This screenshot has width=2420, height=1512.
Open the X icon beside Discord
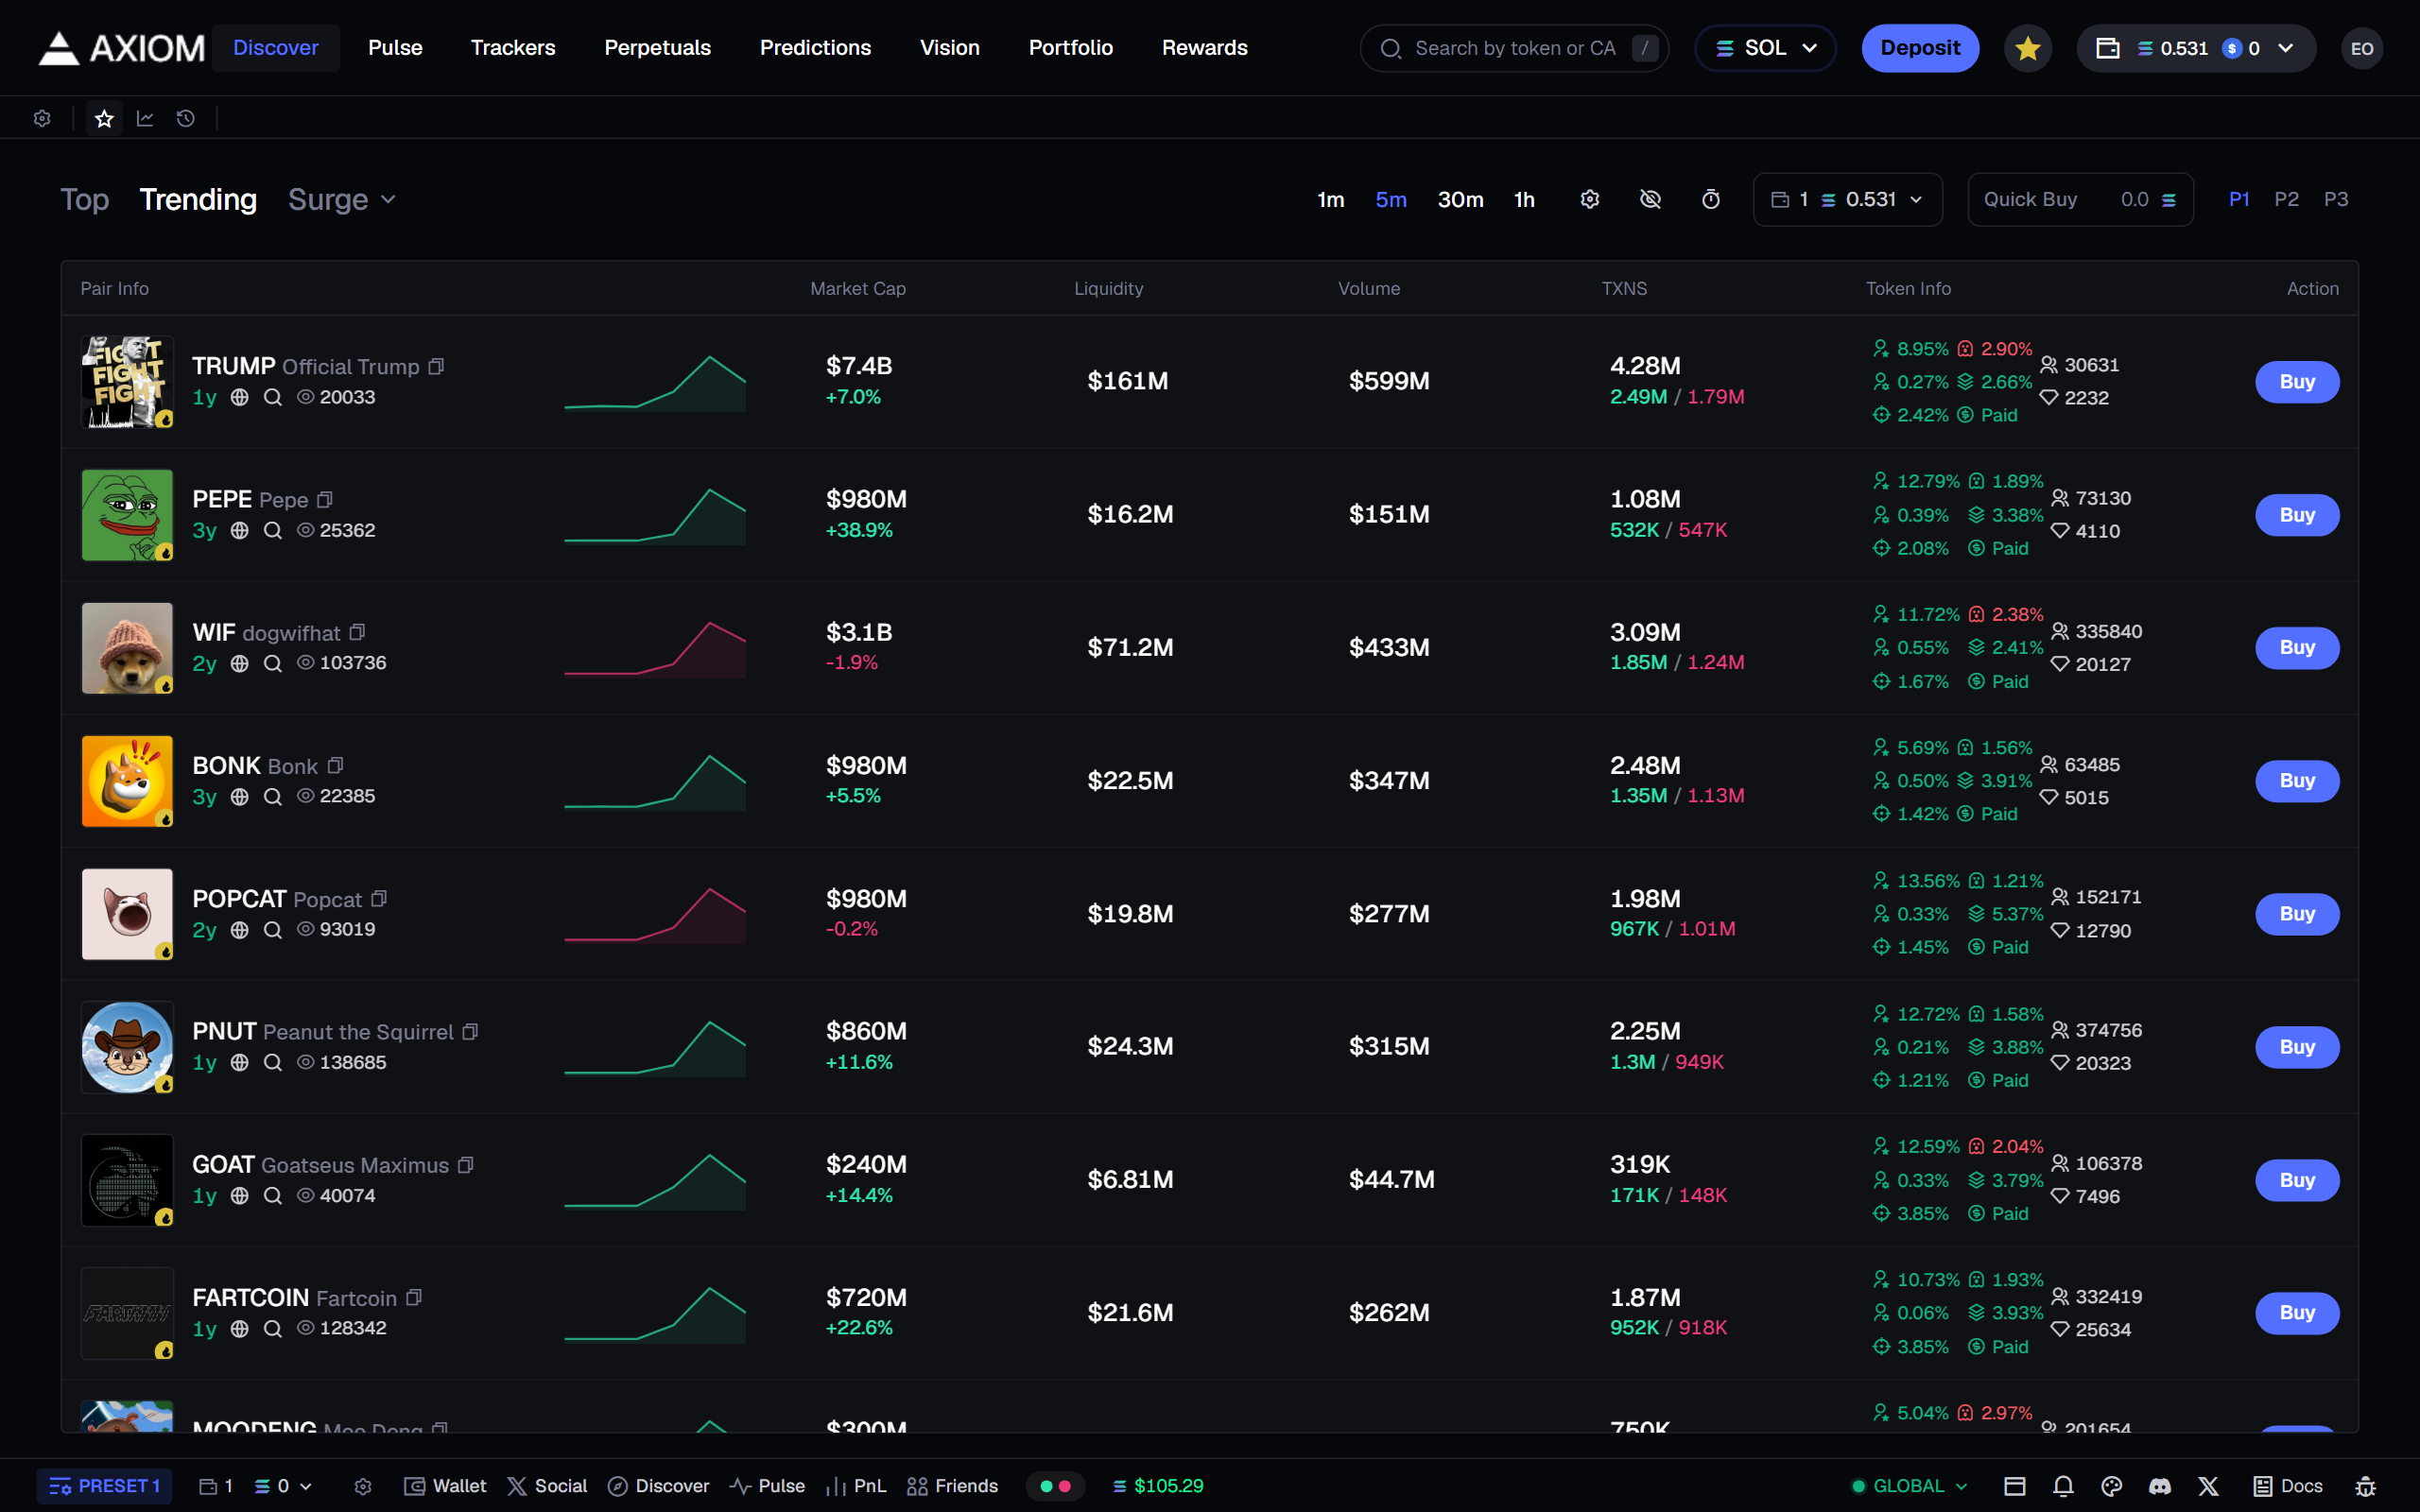pyautogui.click(x=2208, y=1486)
